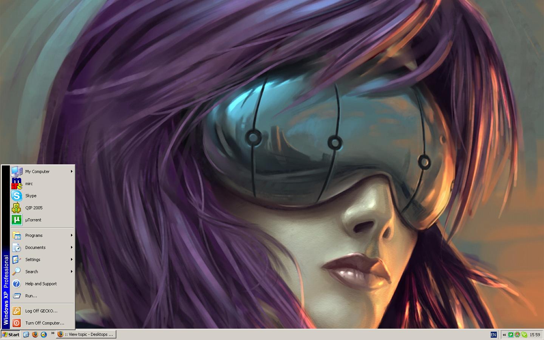Image resolution: width=544 pixels, height=340 pixels.
Task: Select Log Off GECKO...
Action: (42, 311)
